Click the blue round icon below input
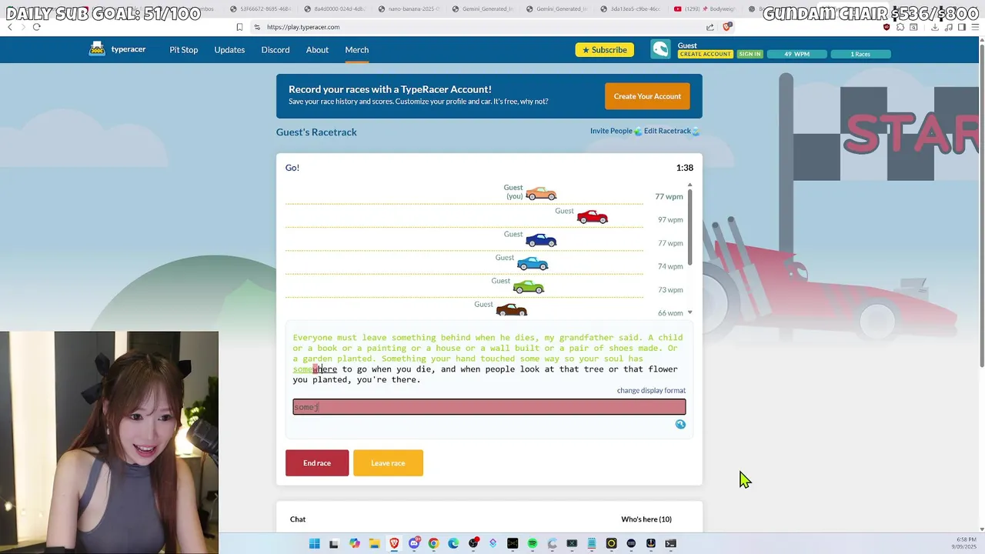Screen dimensions: 985x554 680,424
